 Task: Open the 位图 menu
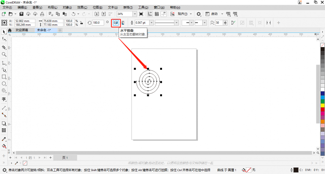point(97,8)
